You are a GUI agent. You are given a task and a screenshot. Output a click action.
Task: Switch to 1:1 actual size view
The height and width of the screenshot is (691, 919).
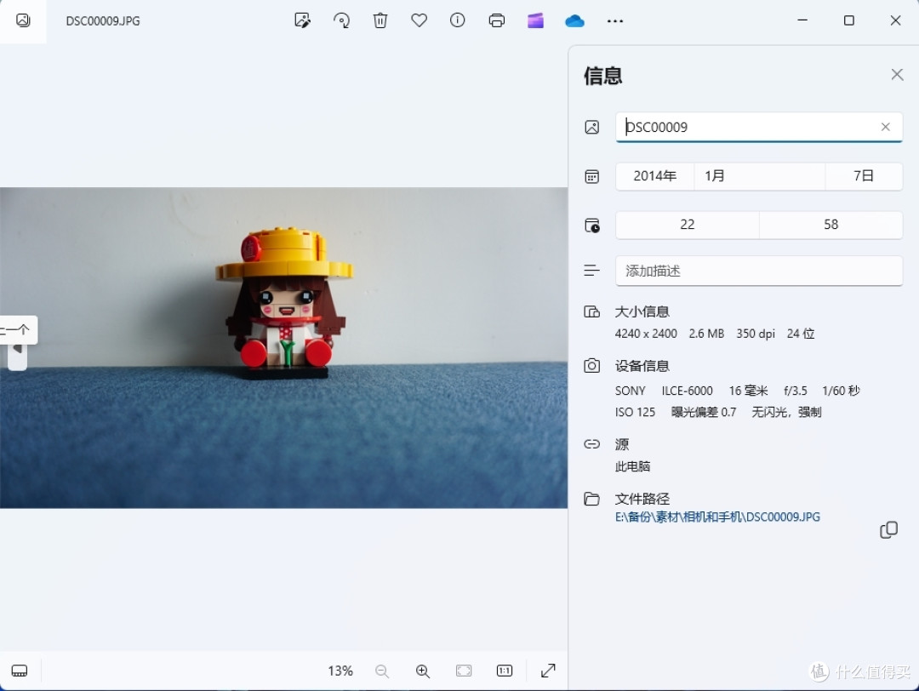504,671
